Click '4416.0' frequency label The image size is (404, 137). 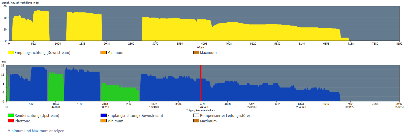click(x=56, y=107)
